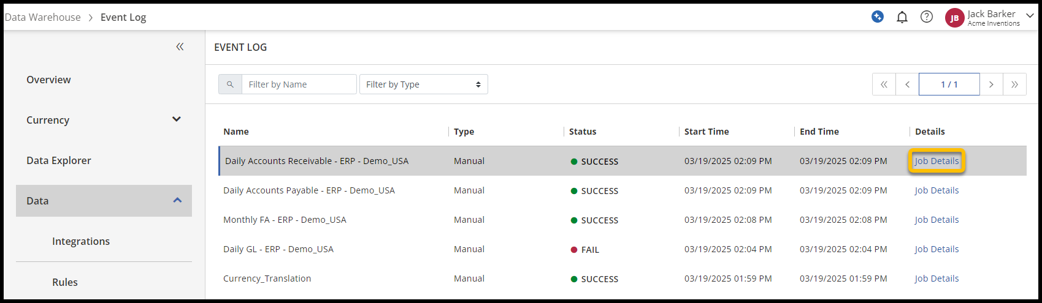Viewport: 1042px width, 303px height.
Task: Go to previous page arrow
Action: pos(907,84)
